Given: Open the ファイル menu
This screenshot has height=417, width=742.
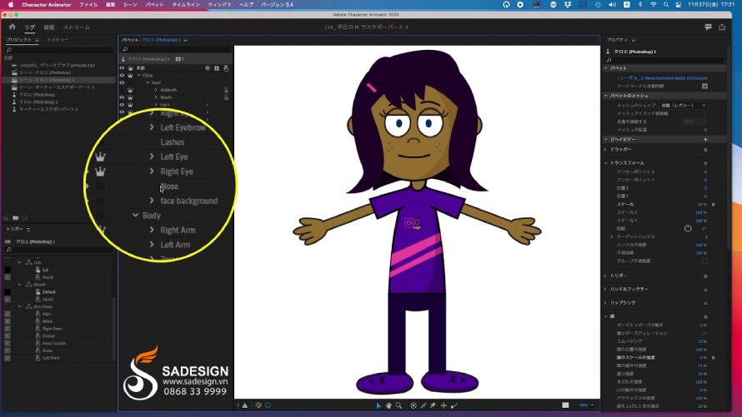Looking at the screenshot, I should click(88, 5).
